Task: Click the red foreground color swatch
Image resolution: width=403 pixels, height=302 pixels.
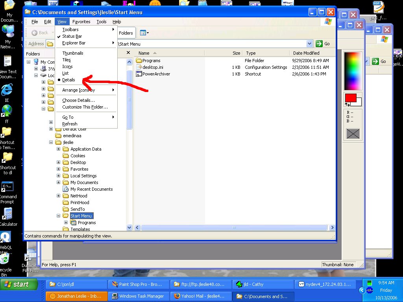Action: click(350, 98)
